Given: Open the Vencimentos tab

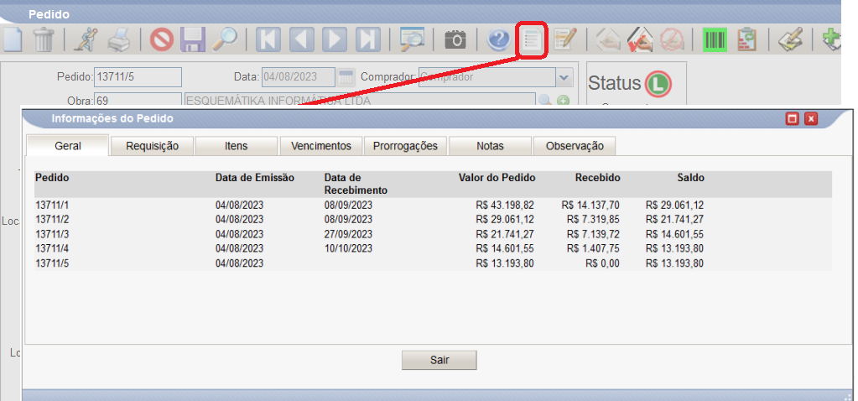Looking at the screenshot, I should 321,146.
